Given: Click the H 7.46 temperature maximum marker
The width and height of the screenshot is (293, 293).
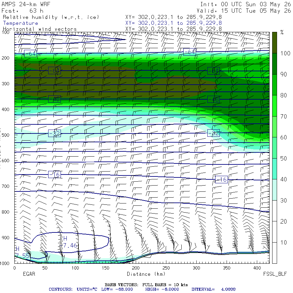Looking at the screenshot, I should click(70, 242).
